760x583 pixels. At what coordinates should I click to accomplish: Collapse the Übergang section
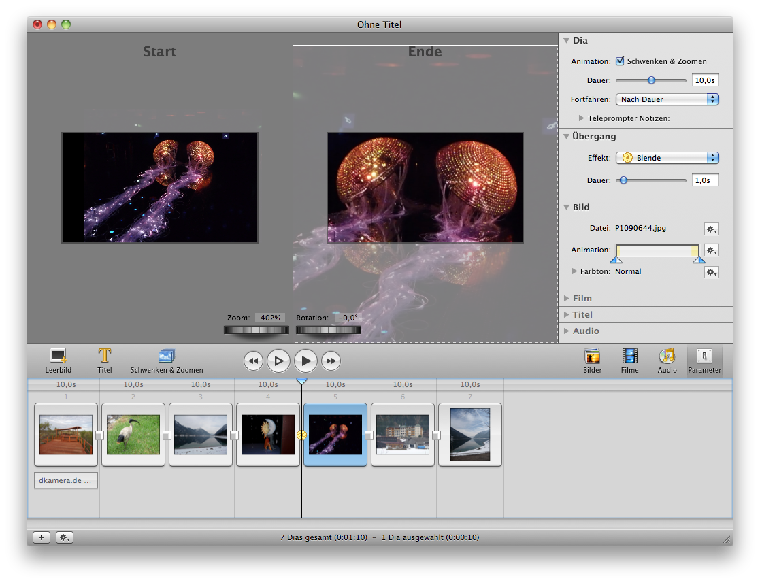tap(566, 137)
